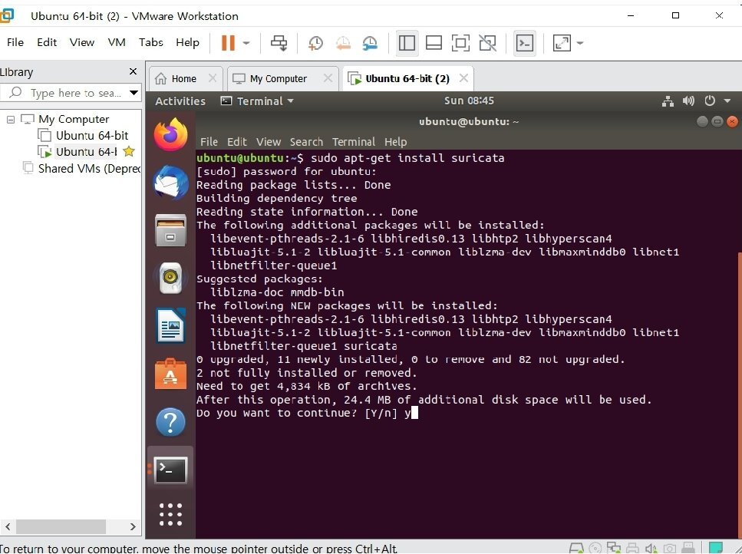The image size is (742, 554).
Task: Open the Library search filter dropdown
Action: pyautogui.click(x=134, y=93)
